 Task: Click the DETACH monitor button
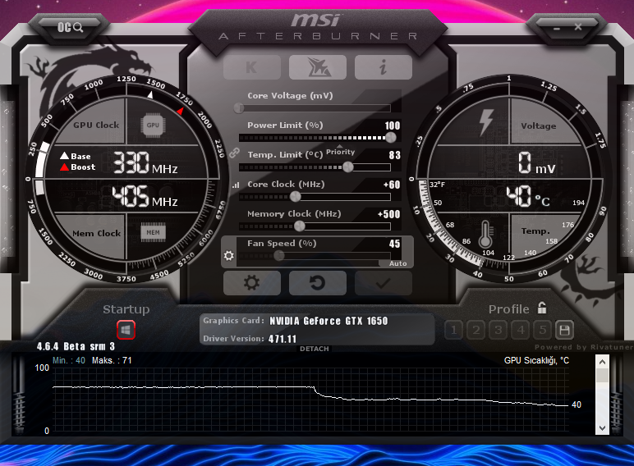[x=315, y=349]
